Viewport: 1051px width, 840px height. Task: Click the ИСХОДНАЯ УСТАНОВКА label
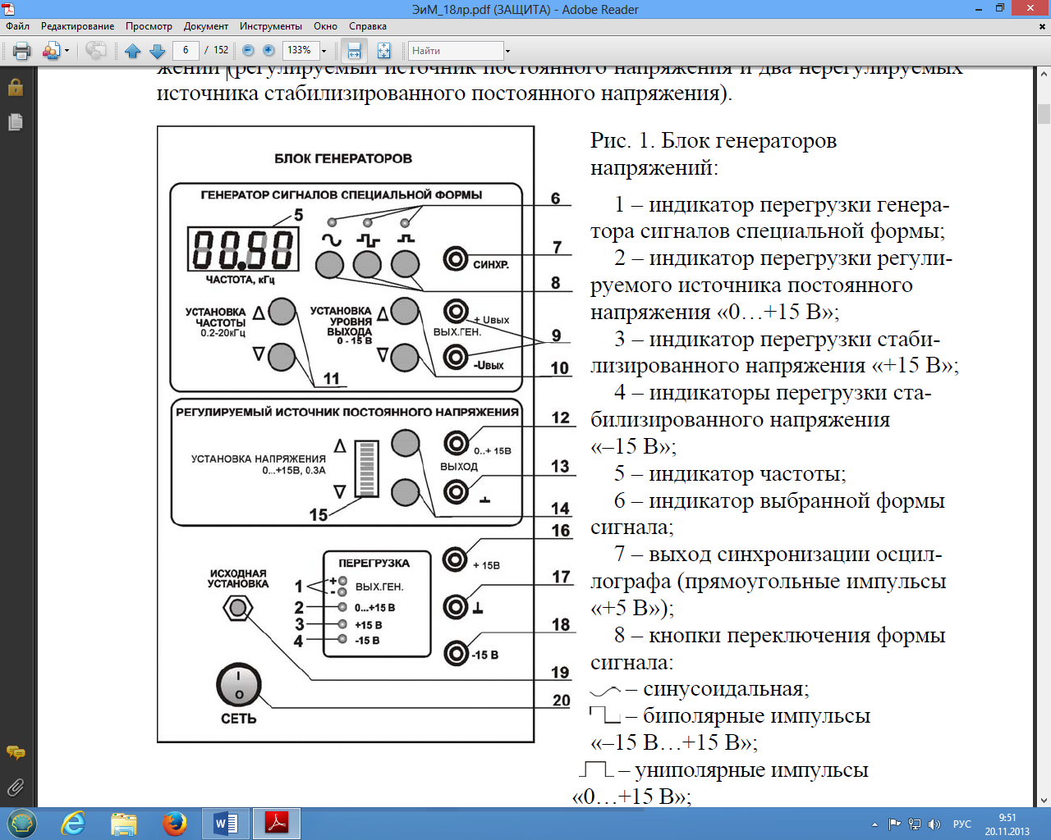[x=238, y=578]
